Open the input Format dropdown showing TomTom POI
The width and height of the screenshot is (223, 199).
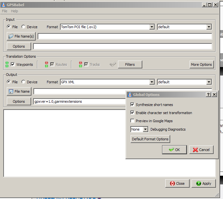(x=107, y=27)
